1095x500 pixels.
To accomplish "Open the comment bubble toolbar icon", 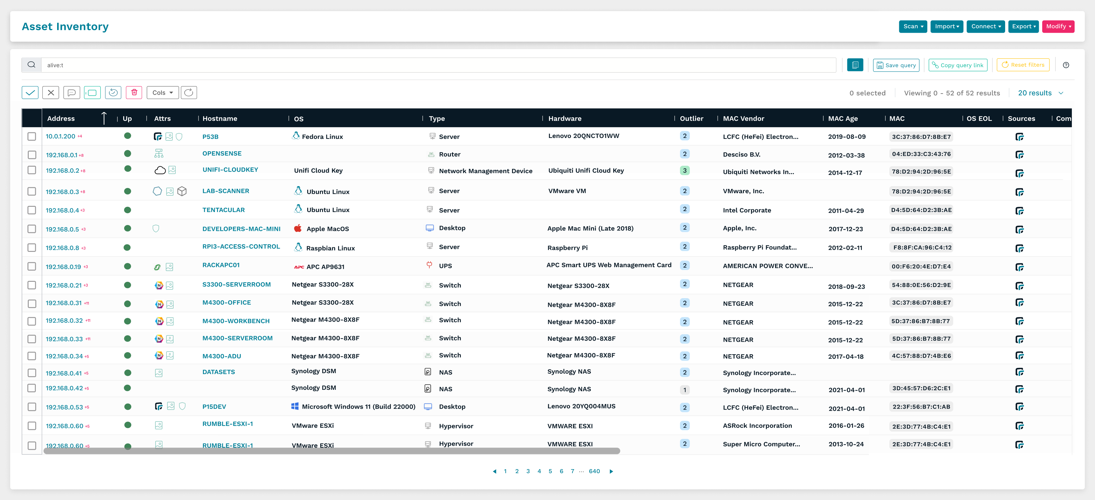I will point(71,93).
